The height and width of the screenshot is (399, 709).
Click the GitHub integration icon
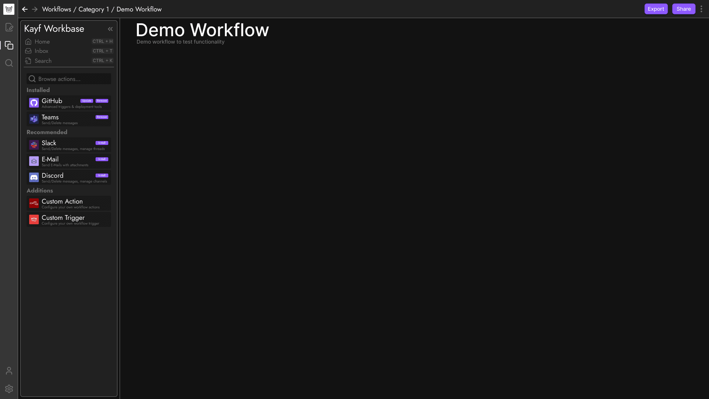[x=34, y=103]
